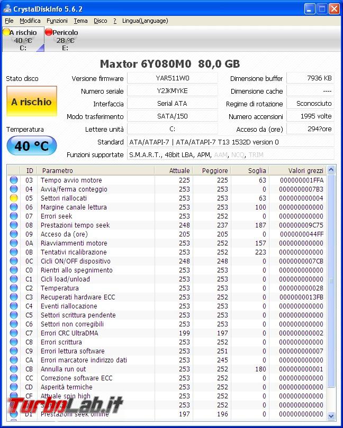Click the CrystalDiskInfo title bar icon

click(x=7, y=9)
